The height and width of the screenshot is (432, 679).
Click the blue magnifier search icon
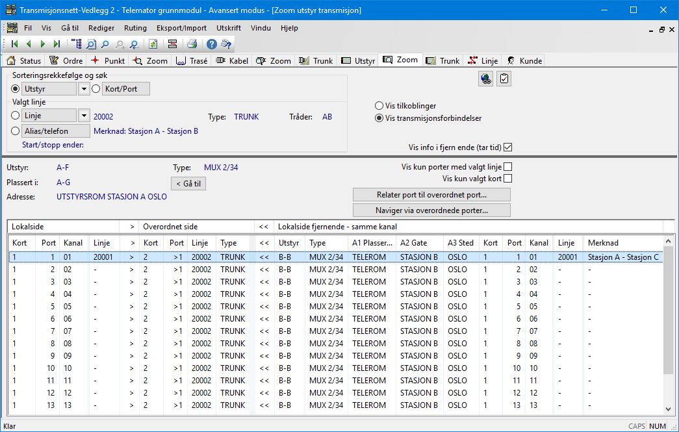click(x=105, y=44)
